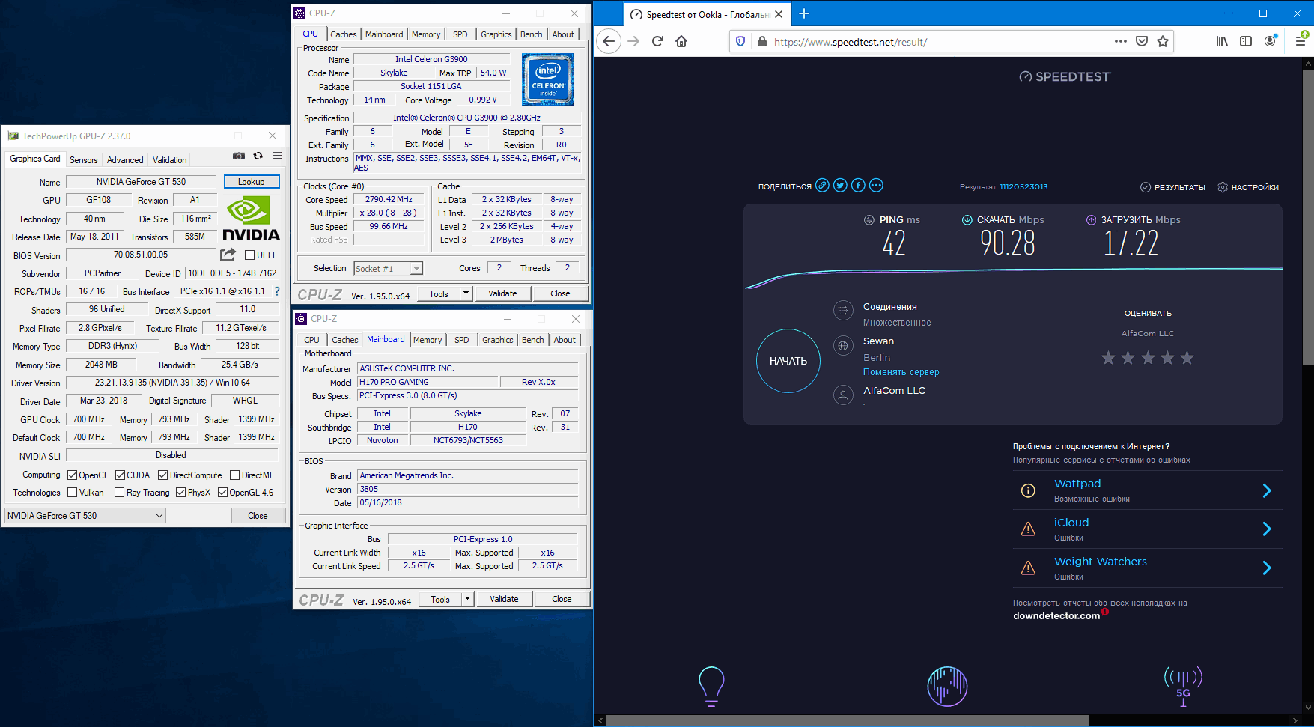
Task: Toggle the Vulkan checkbox
Action: (x=72, y=493)
